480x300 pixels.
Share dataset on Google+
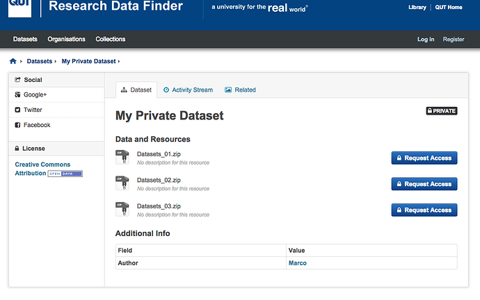click(34, 94)
